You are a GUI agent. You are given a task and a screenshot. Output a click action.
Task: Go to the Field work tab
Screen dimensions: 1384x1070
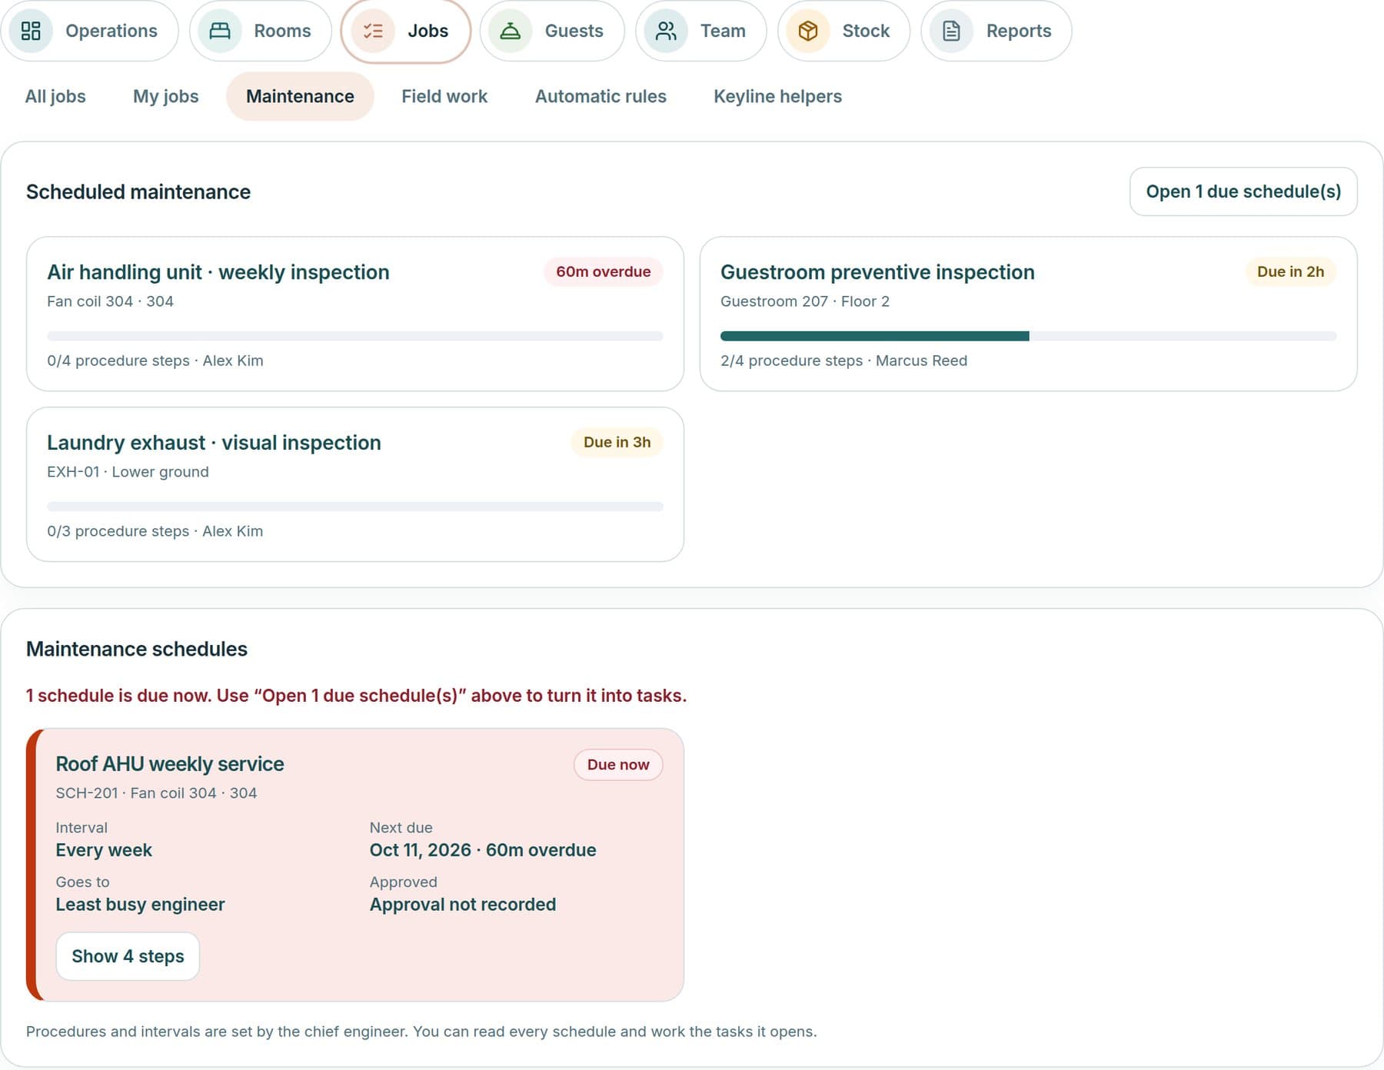point(444,96)
